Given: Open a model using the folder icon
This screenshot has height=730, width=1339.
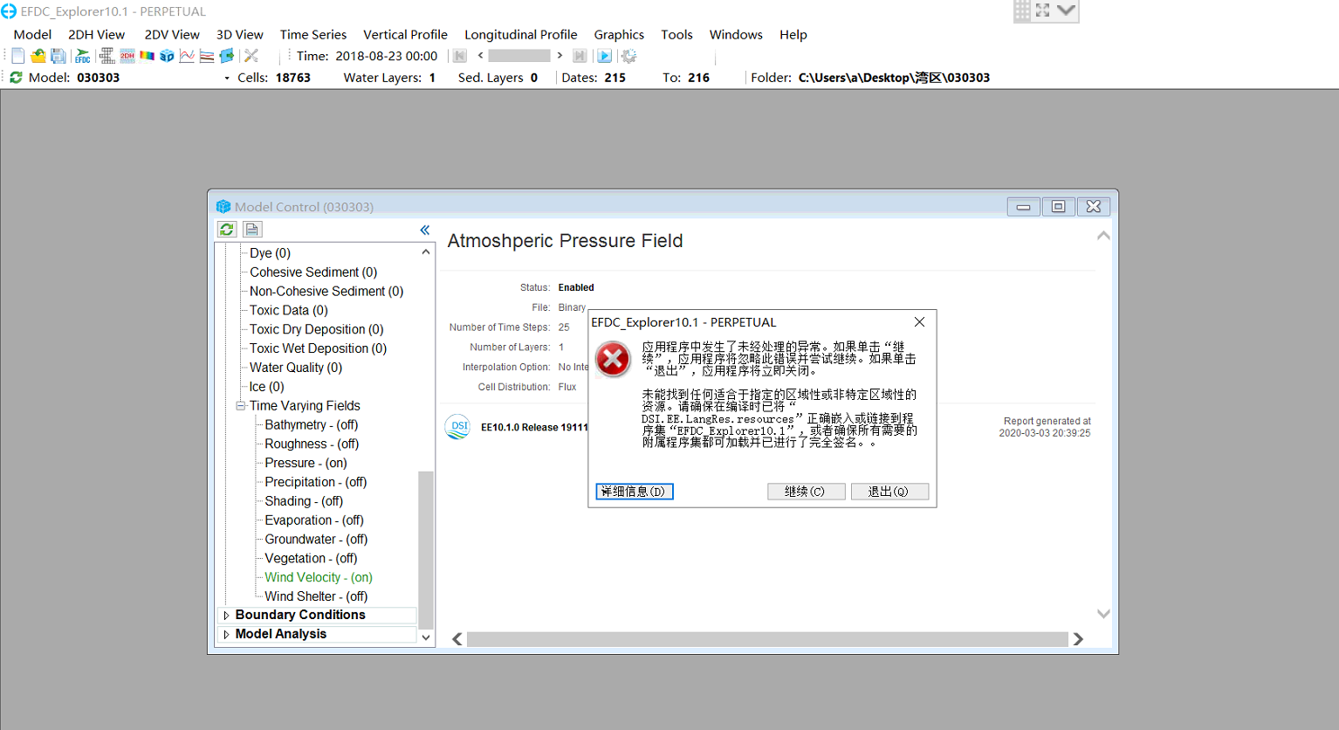Looking at the screenshot, I should coord(38,56).
